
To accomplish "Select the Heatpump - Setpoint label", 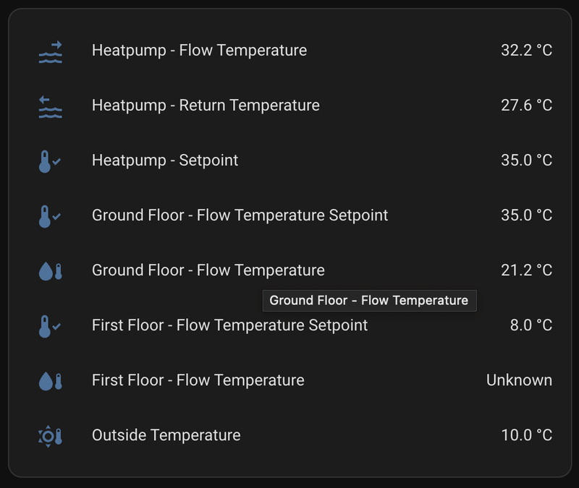I will pos(165,160).
